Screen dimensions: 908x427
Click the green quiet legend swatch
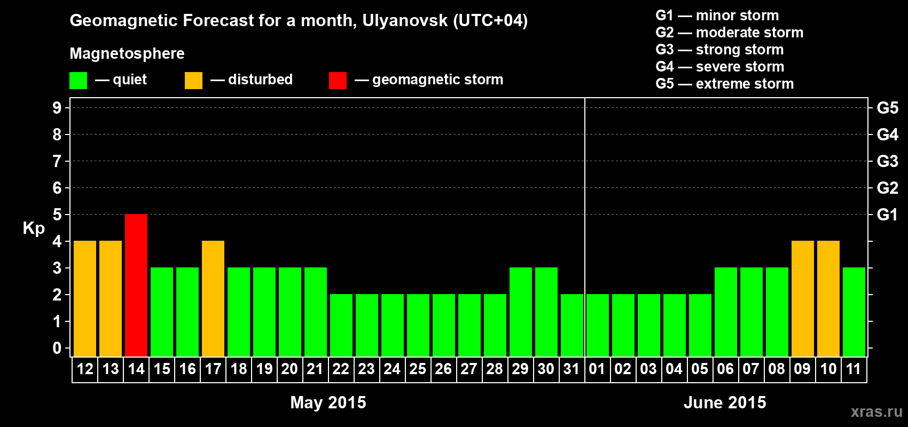(78, 81)
